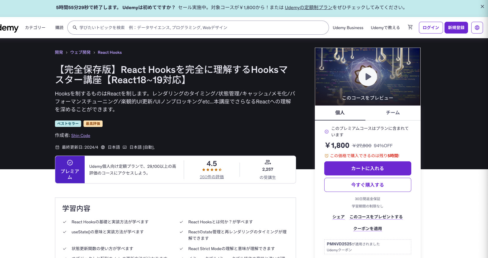Click the closed-captions icon near 日本語 [自動]
Screen dimensions: 488x258
point(125,147)
